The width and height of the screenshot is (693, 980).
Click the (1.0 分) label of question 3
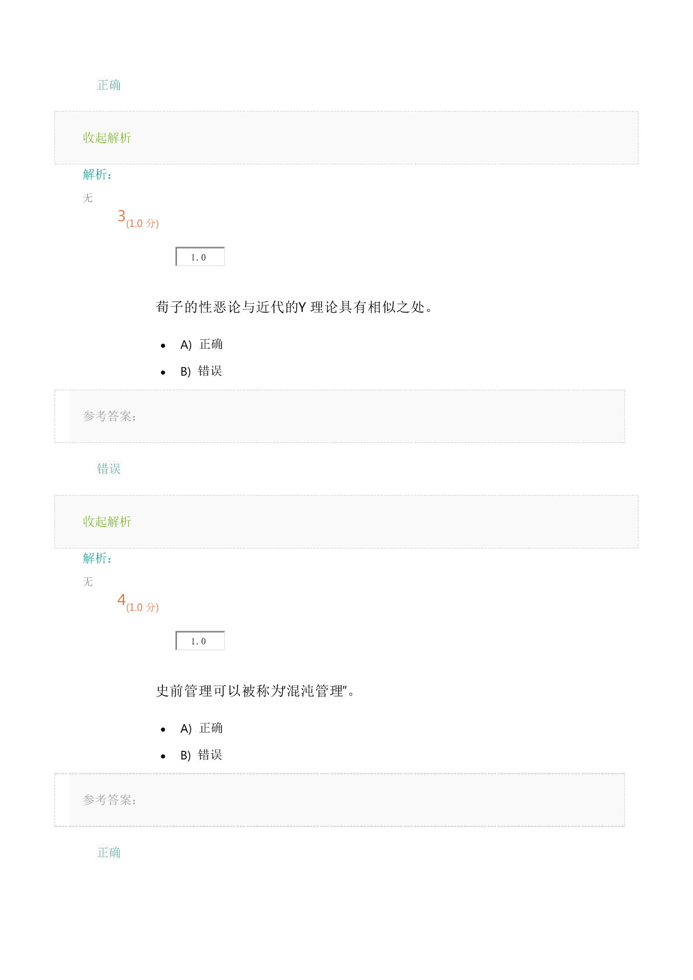(x=143, y=223)
